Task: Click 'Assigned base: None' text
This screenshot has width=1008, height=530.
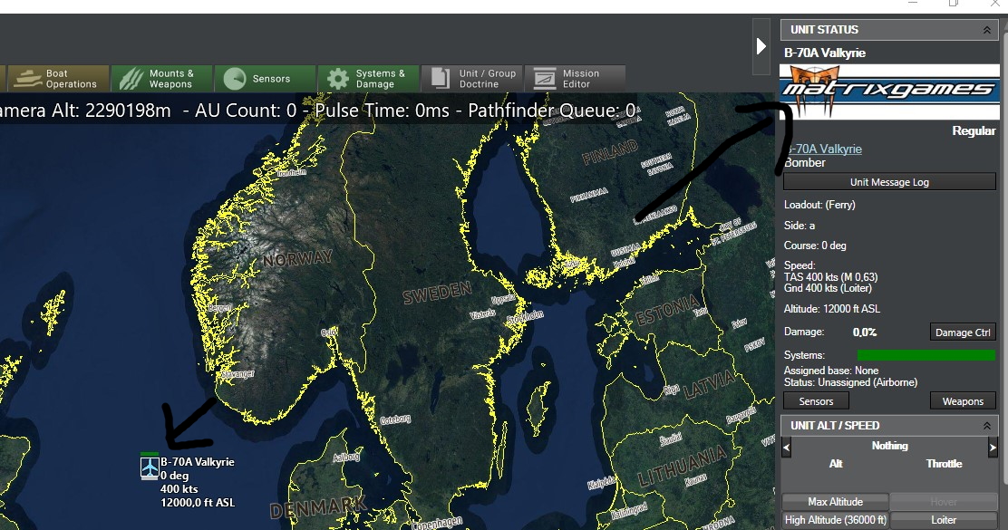Action: tap(831, 371)
